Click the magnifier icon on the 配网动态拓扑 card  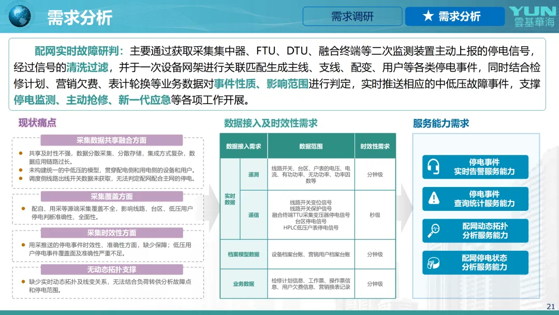pyautogui.click(x=434, y=231)
